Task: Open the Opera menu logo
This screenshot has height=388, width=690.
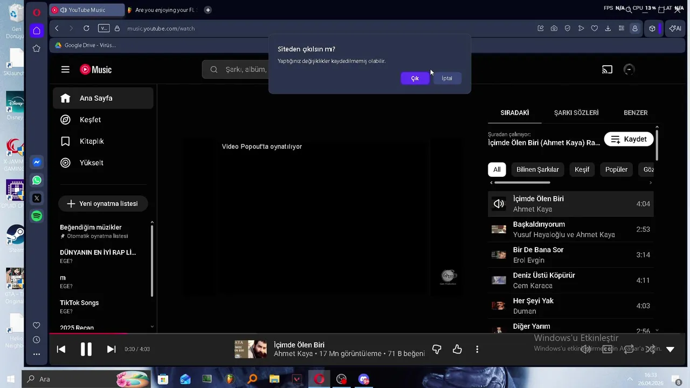Action: (x=37, y=12)
